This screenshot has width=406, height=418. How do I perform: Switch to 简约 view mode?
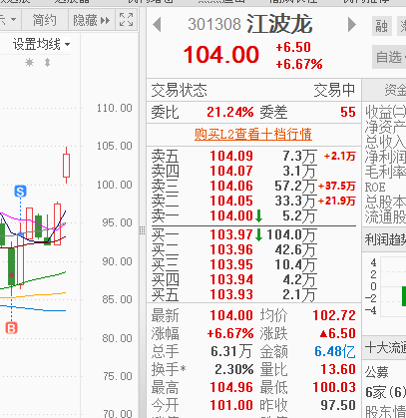(x=44, y=20)
